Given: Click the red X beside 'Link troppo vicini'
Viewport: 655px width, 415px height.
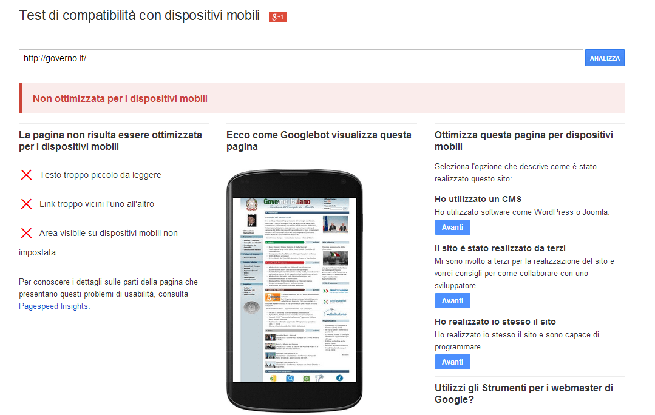Looking at the screenshot, I should click(x=26, y=204).
